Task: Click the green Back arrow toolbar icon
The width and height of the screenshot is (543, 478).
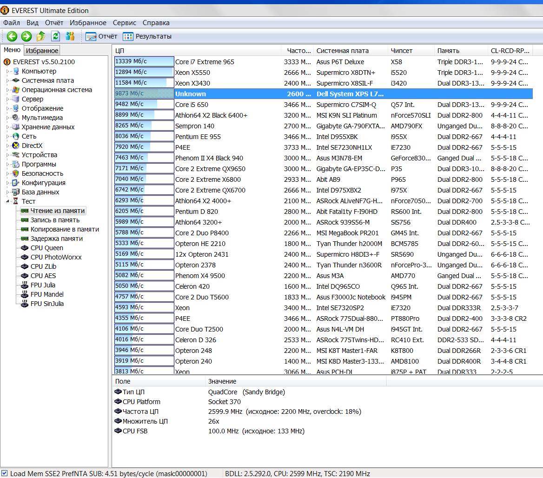Action: pyautogui.click(x=12, y=36)
